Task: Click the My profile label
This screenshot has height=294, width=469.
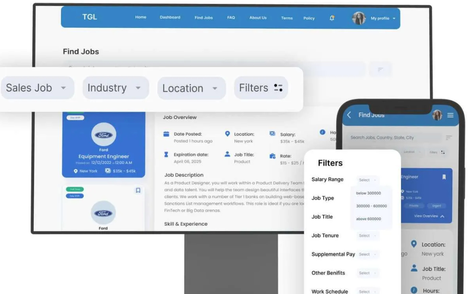Action: click(x=380, y=18)
